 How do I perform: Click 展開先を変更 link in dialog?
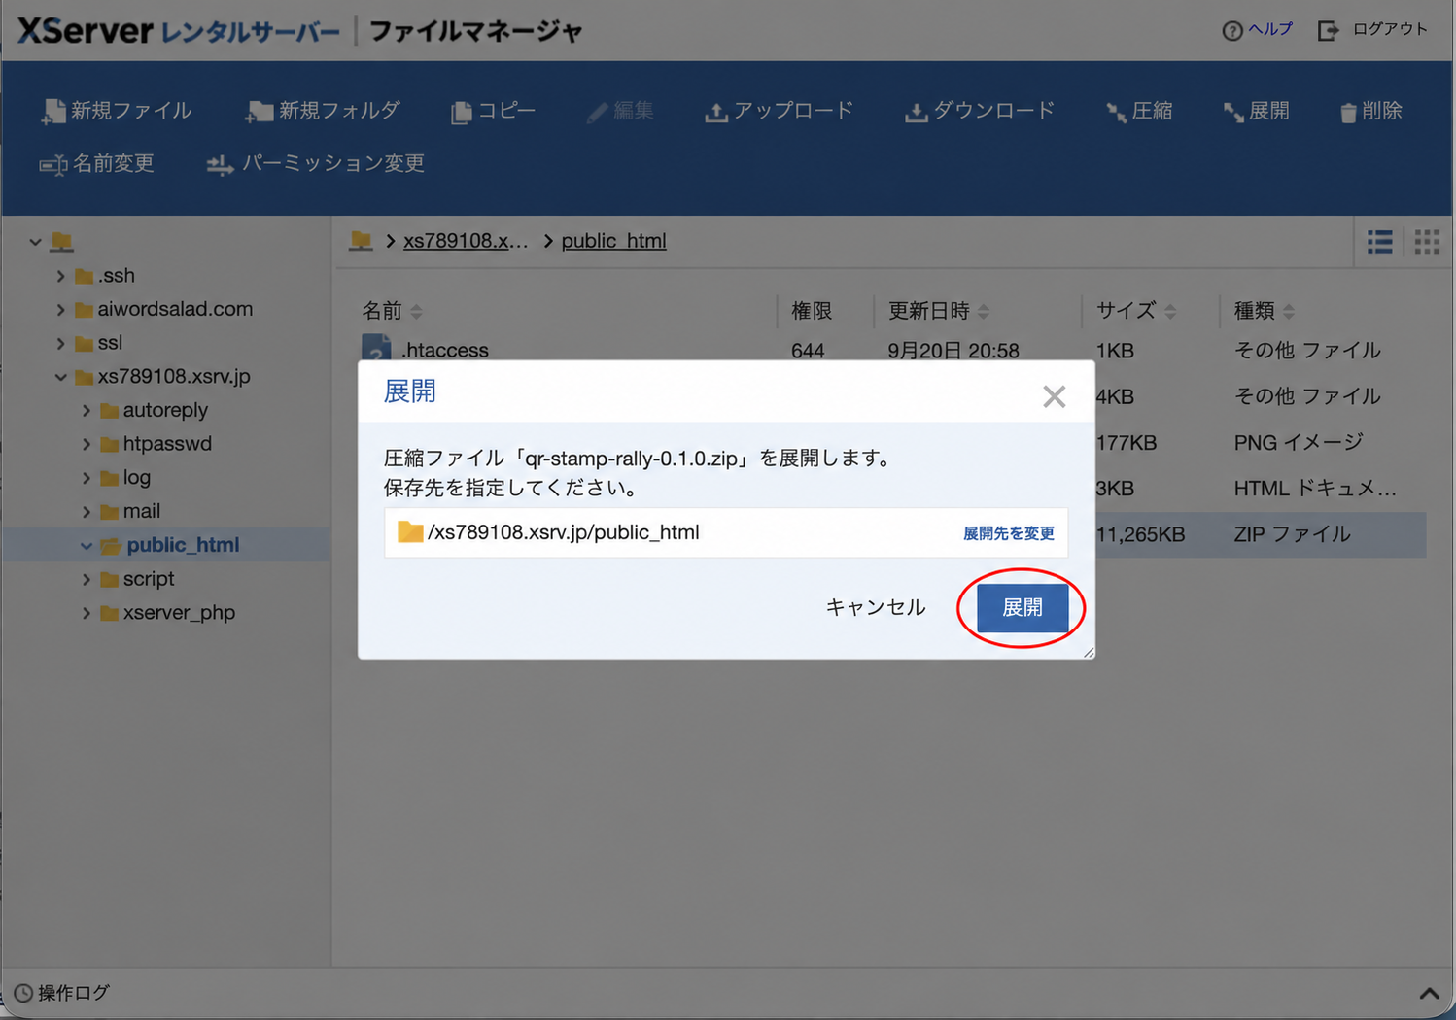(1008, 533)
